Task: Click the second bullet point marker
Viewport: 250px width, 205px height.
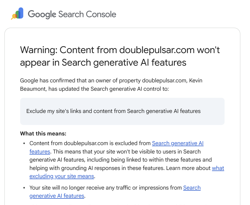Action: coord(24,188)
